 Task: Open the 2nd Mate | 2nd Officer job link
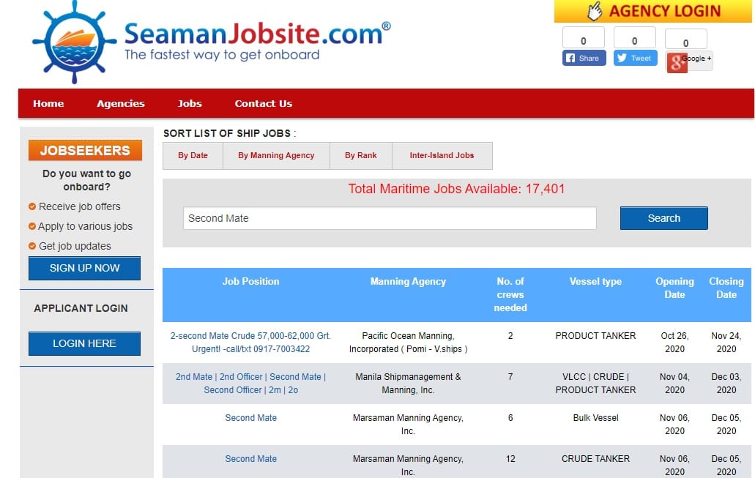(250, 383)
